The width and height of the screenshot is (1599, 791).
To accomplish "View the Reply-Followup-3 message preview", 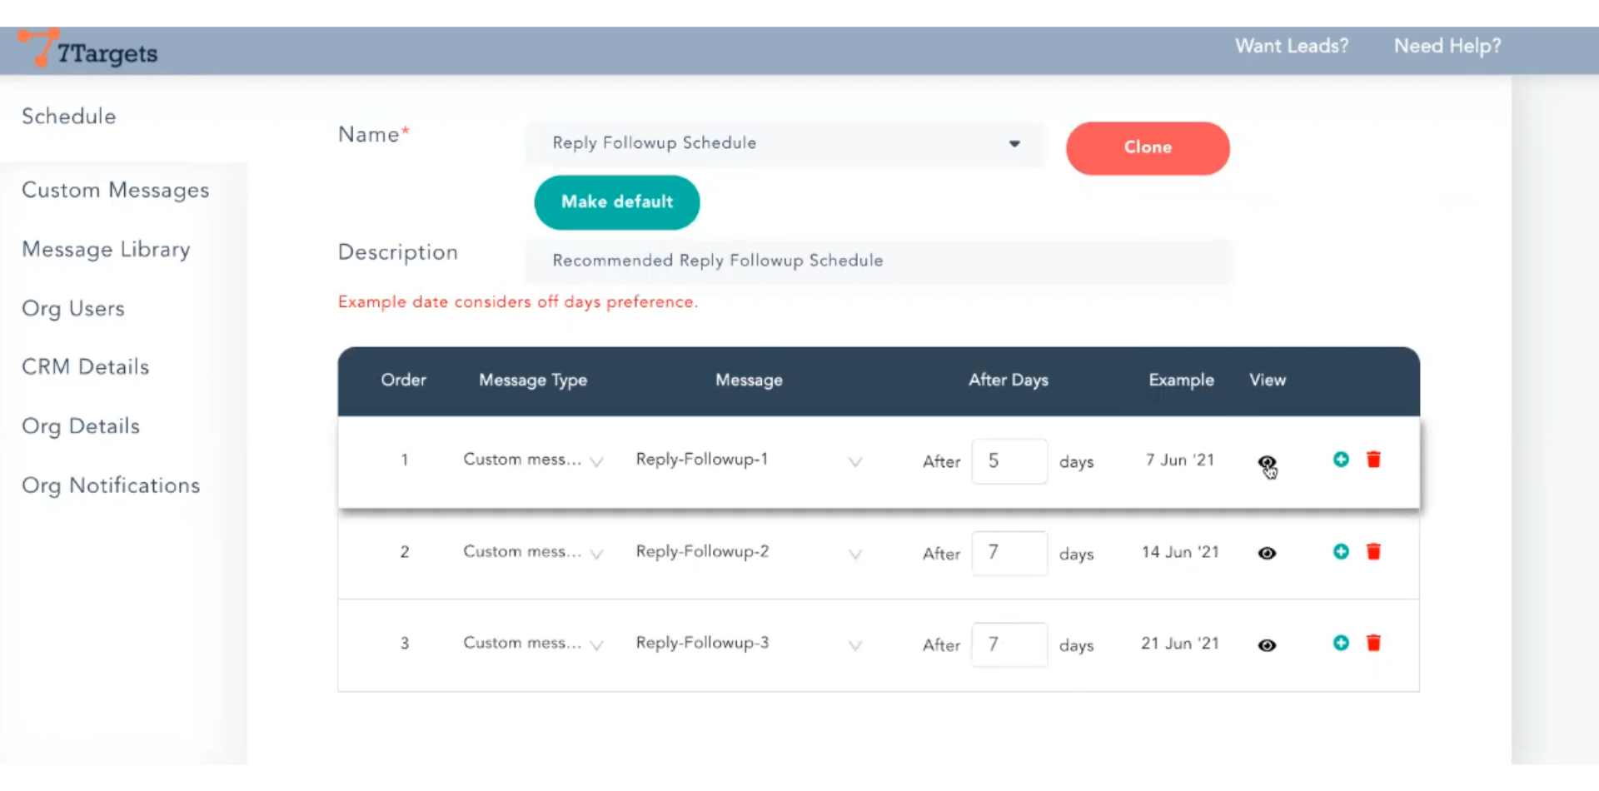I will point(1267,645).
